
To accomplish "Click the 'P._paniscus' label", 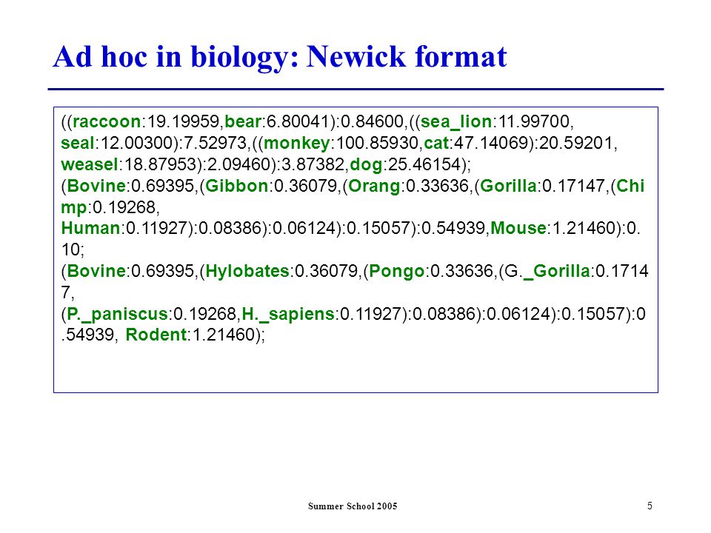I will click(x=118, y=314).
